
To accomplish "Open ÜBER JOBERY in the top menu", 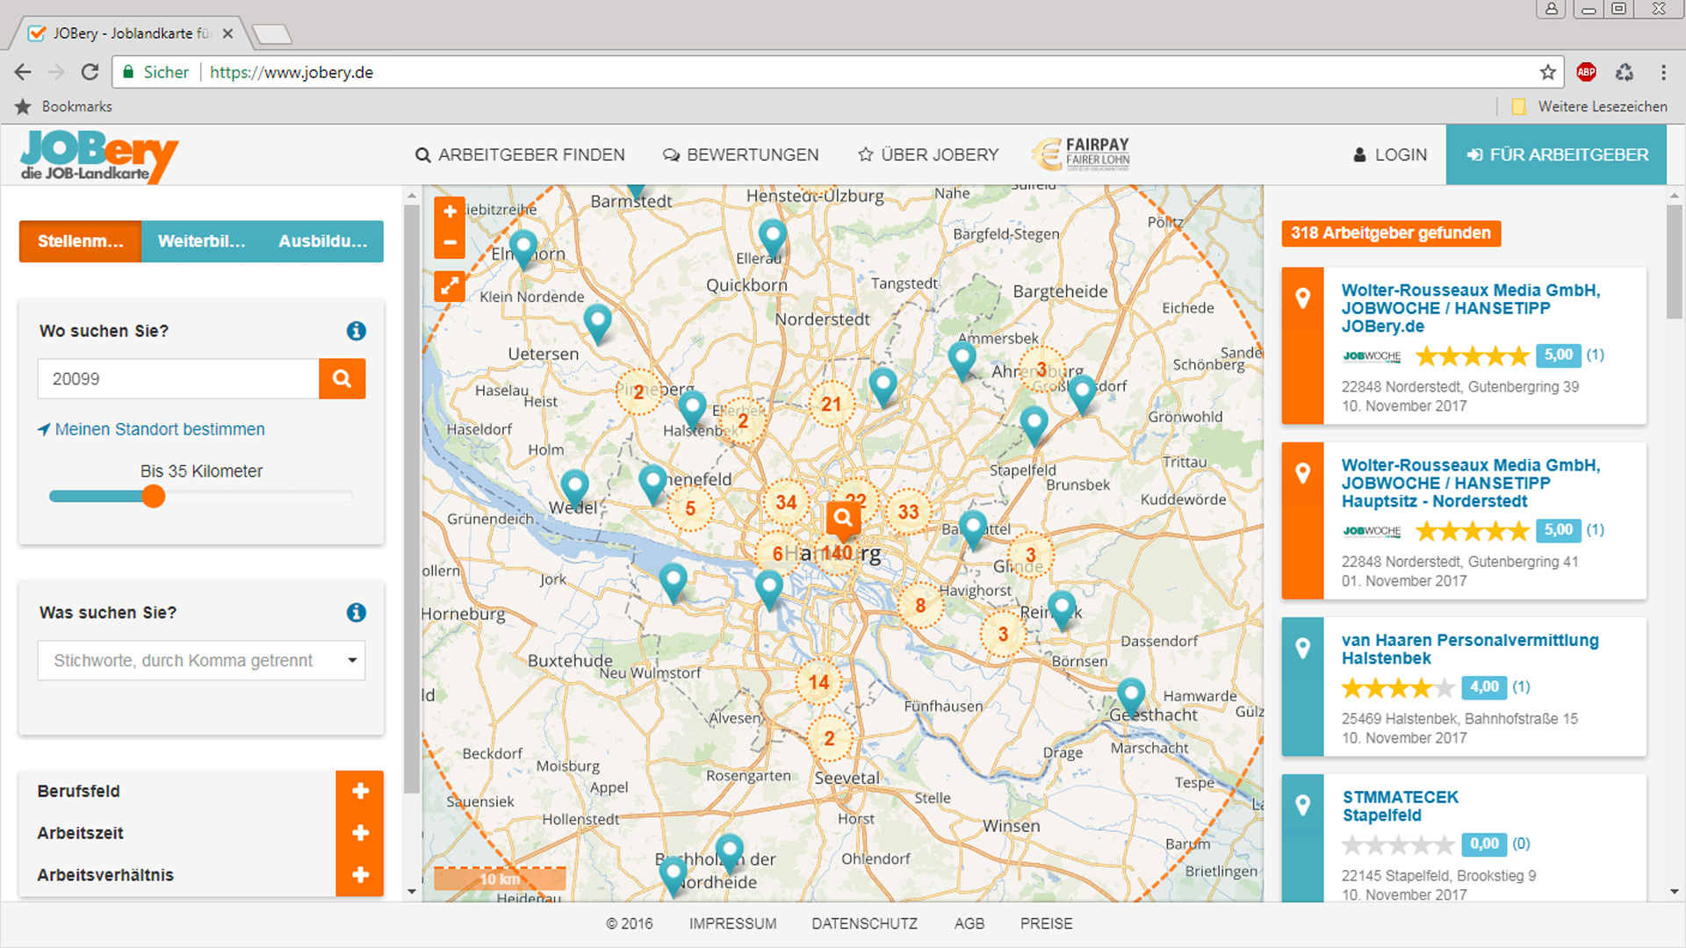I will [928, 154].
